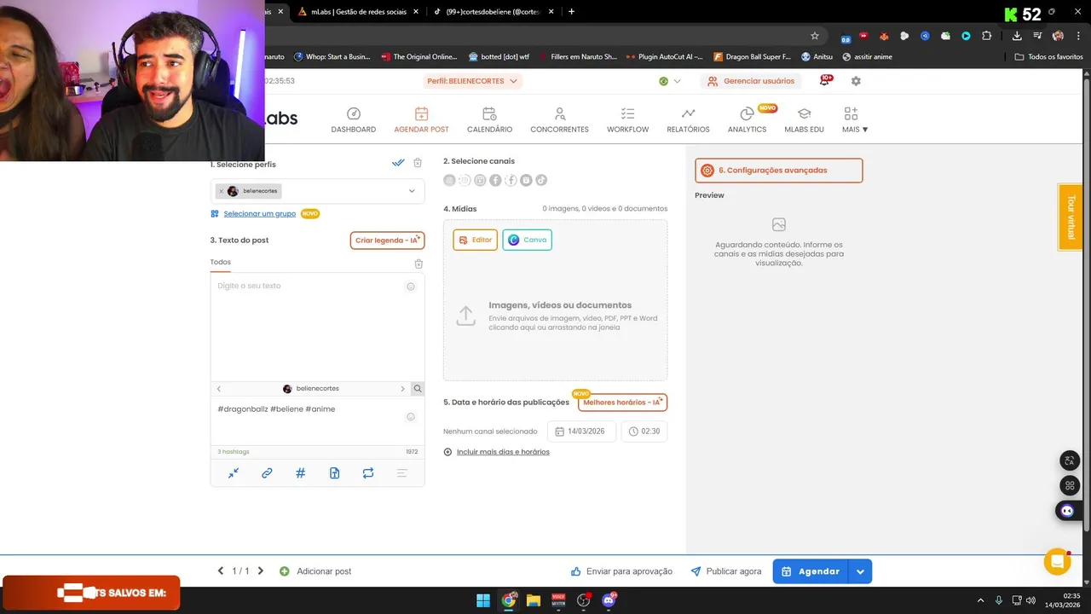Click the insert link icon
The height and width of the screenshot is (614, 1091).
(x=267, y=473)
